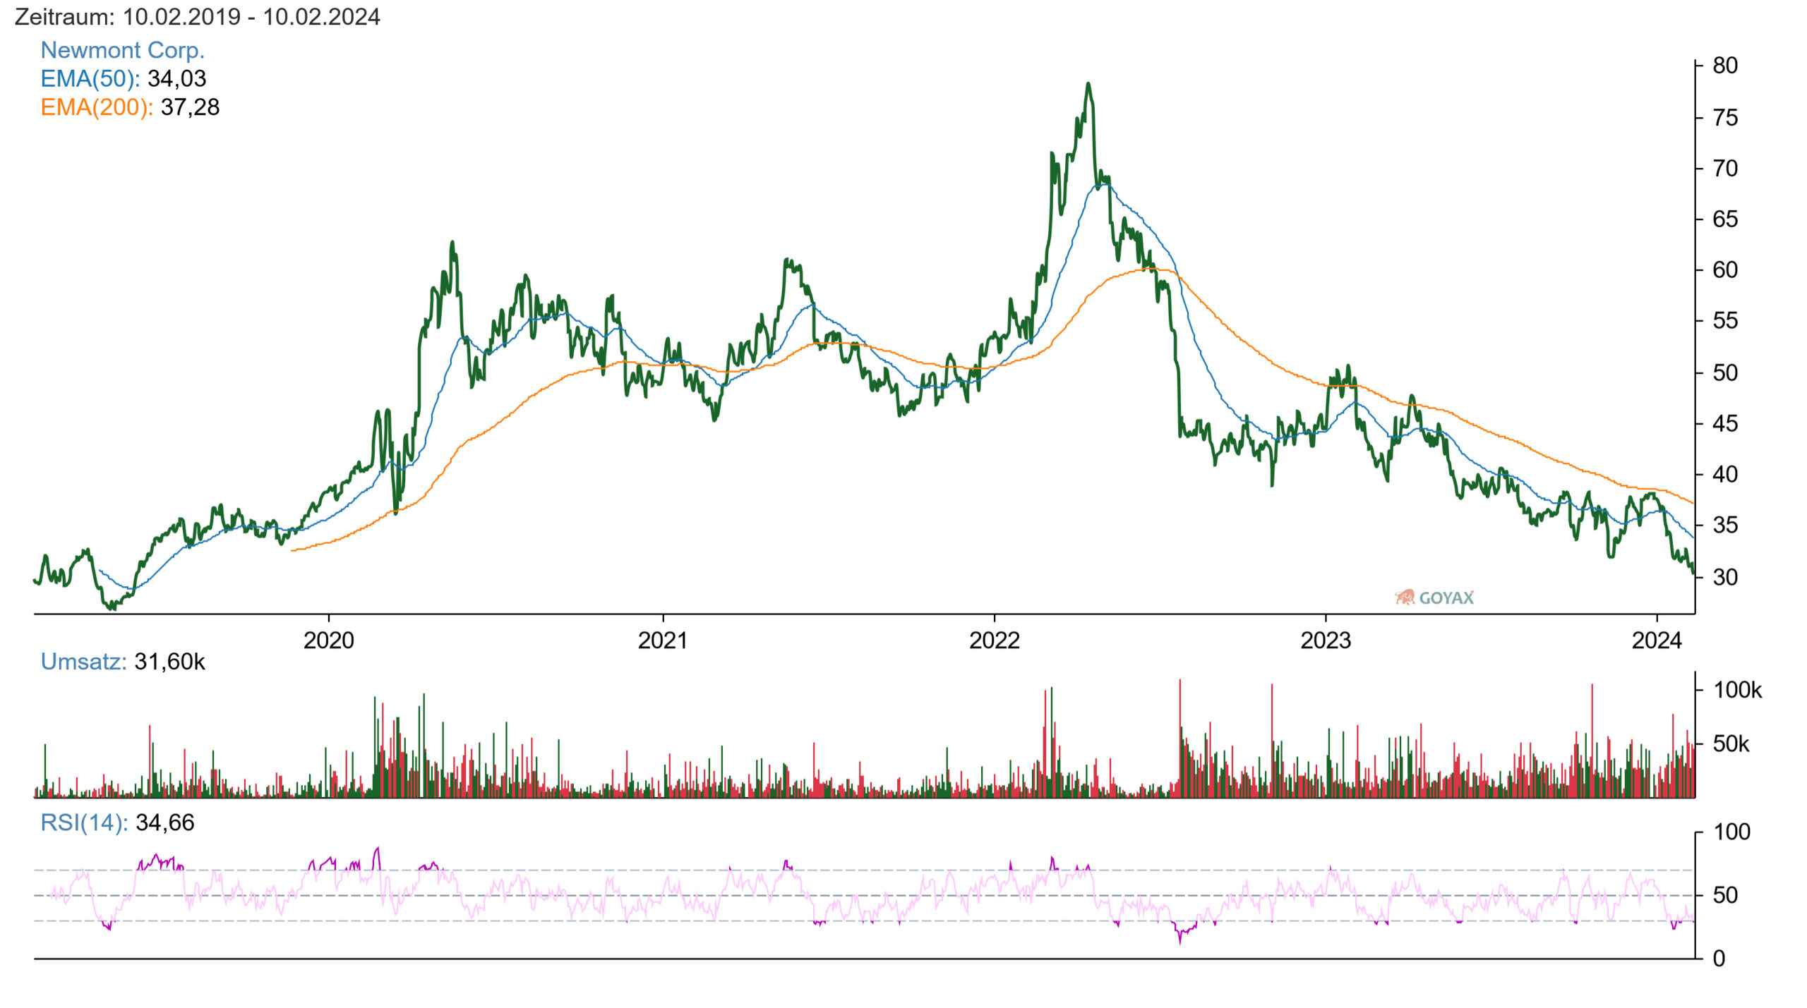Click the 40 price axis label
This screenshot has width=1807, height=1008.
tap(1725, 475)
